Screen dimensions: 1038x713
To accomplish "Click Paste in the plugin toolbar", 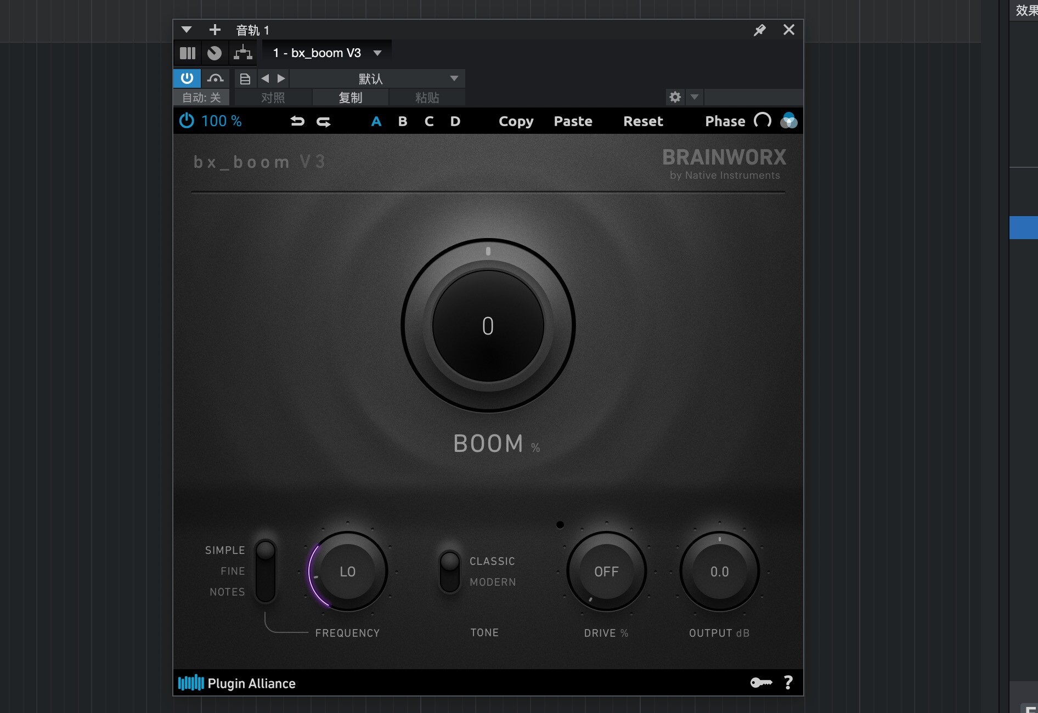I will tap(573, 121).
